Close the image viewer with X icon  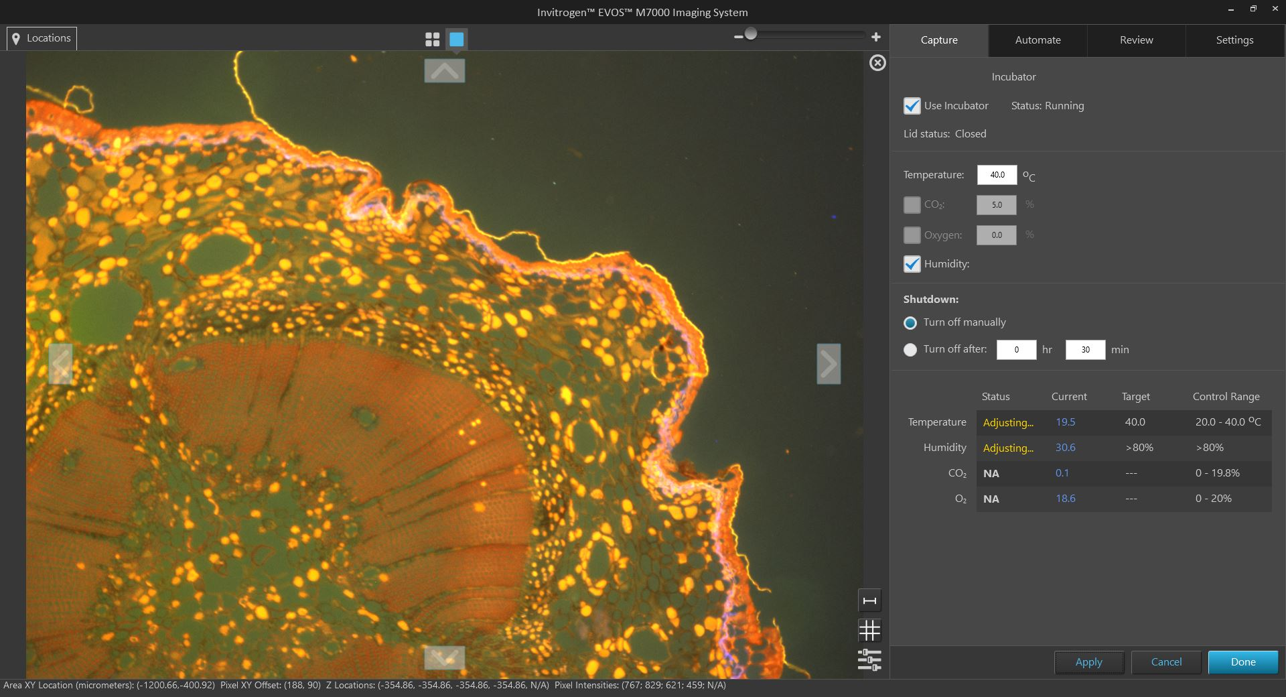(877, 63)
